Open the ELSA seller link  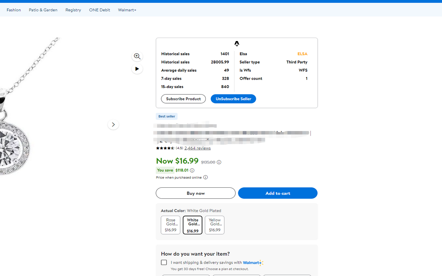click(x=302, y=54)
